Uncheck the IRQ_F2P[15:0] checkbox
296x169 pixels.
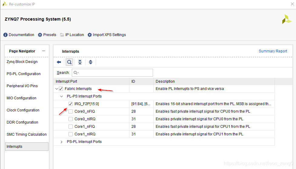coord(71,104)
